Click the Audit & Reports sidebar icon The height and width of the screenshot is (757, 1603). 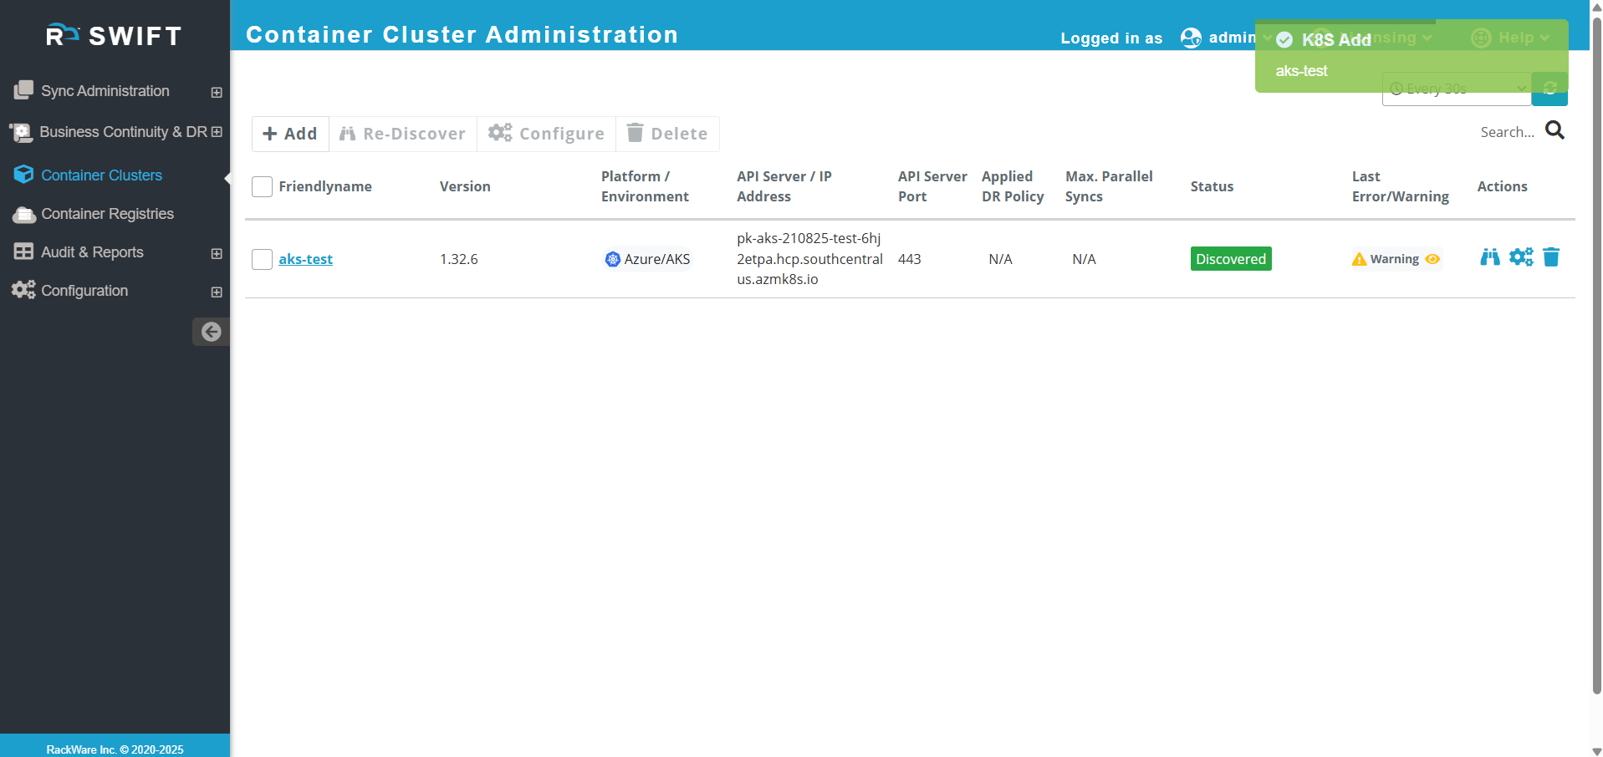[x=23, y=251]
